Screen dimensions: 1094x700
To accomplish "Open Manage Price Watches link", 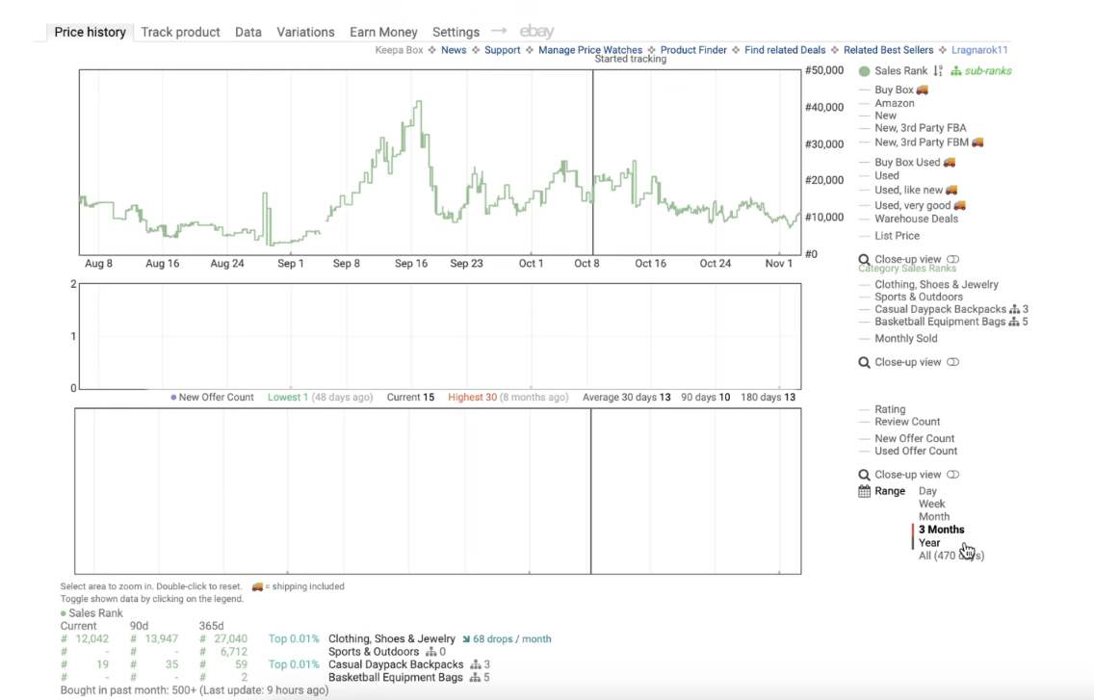I will tap(590, 50).
